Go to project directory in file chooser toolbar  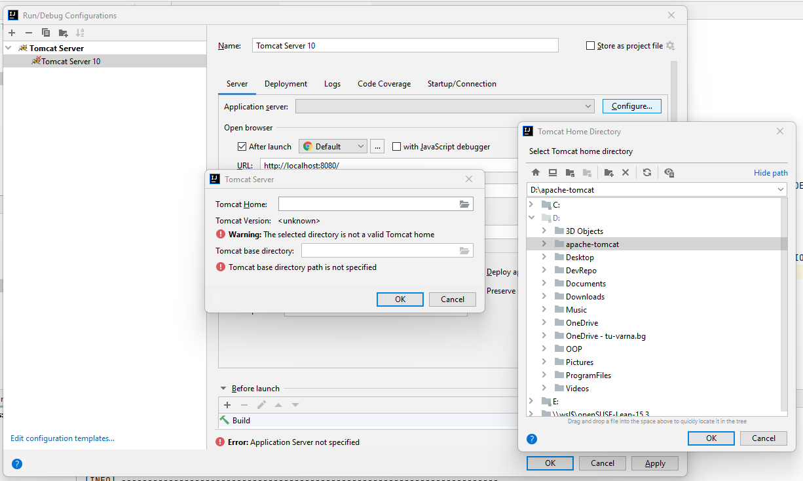pyautogui.click(x=570, y=172)
